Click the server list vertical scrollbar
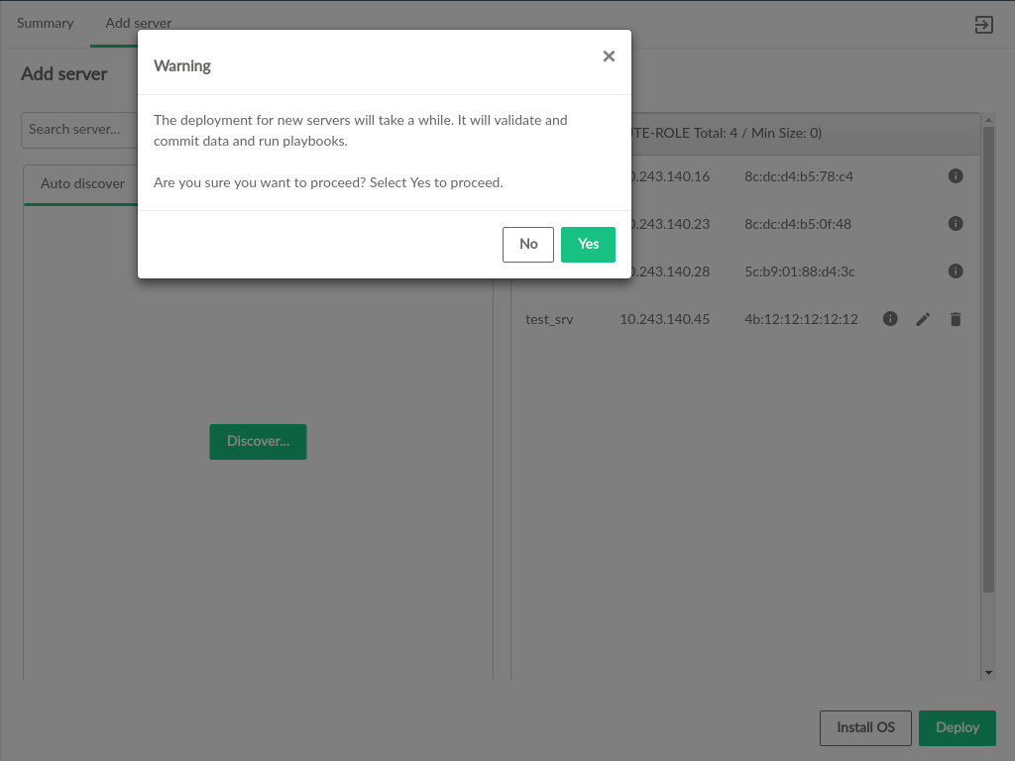Image resolution: width=1015 pixels, height=761 pixels. pyautogui.click(x=987, y=357)
